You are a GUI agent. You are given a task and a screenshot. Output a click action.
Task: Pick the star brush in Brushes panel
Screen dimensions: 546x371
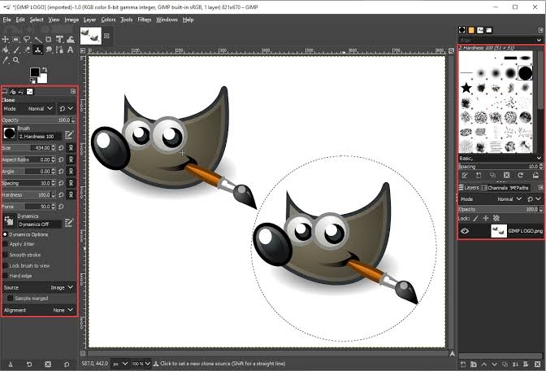466,88
